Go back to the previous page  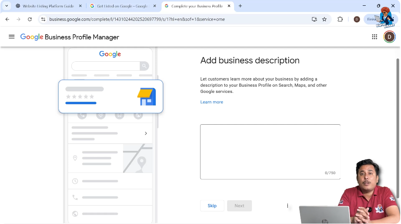[x=7, y=19]
